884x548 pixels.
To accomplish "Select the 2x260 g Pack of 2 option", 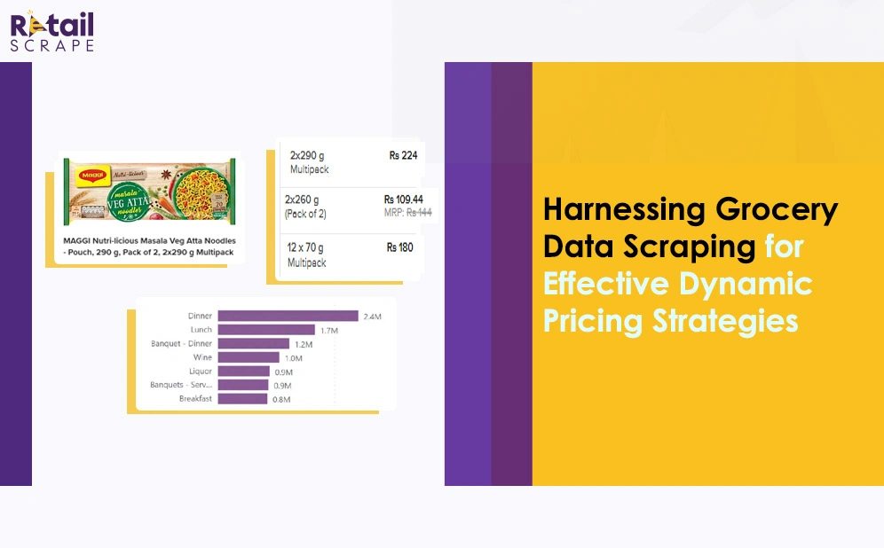I will pos(306,207).
